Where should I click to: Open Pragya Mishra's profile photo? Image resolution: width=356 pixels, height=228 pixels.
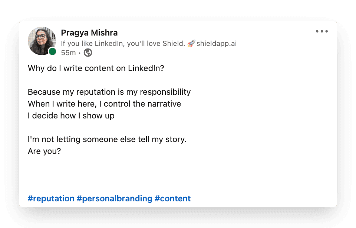[42, 41]
